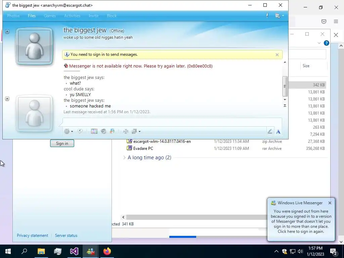Expand the Explorer ribbon chevron
Viewport: 344px width, 258px height.
click(319, 43)
